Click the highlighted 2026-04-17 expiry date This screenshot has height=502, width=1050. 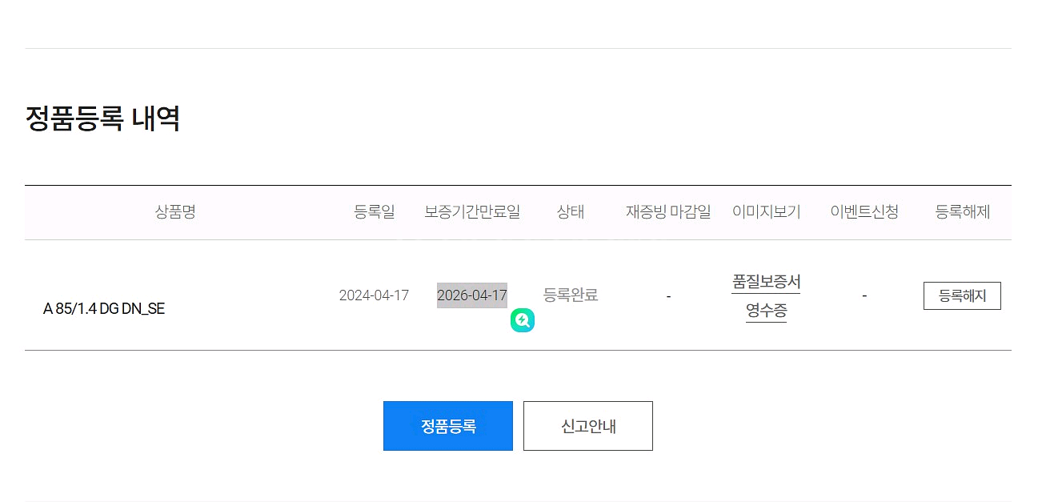472,295
